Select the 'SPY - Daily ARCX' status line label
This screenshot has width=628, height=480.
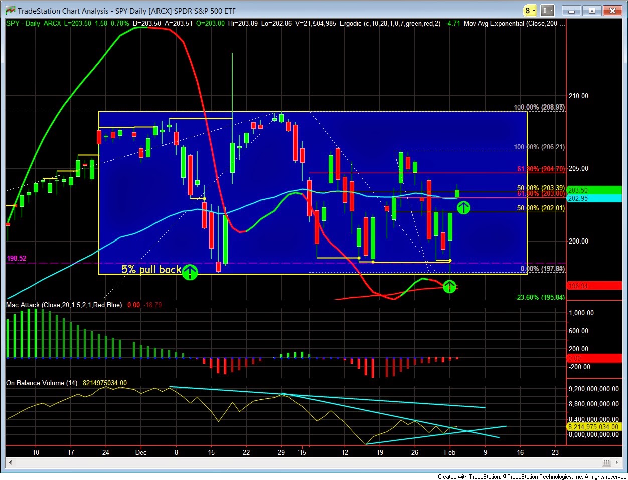[x=34, y=23]
